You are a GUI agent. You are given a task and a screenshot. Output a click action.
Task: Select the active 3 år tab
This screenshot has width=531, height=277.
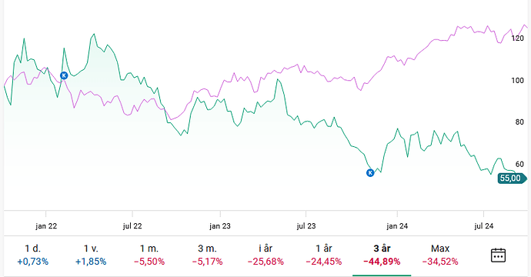pyautogui.click(x=382, y=255)
